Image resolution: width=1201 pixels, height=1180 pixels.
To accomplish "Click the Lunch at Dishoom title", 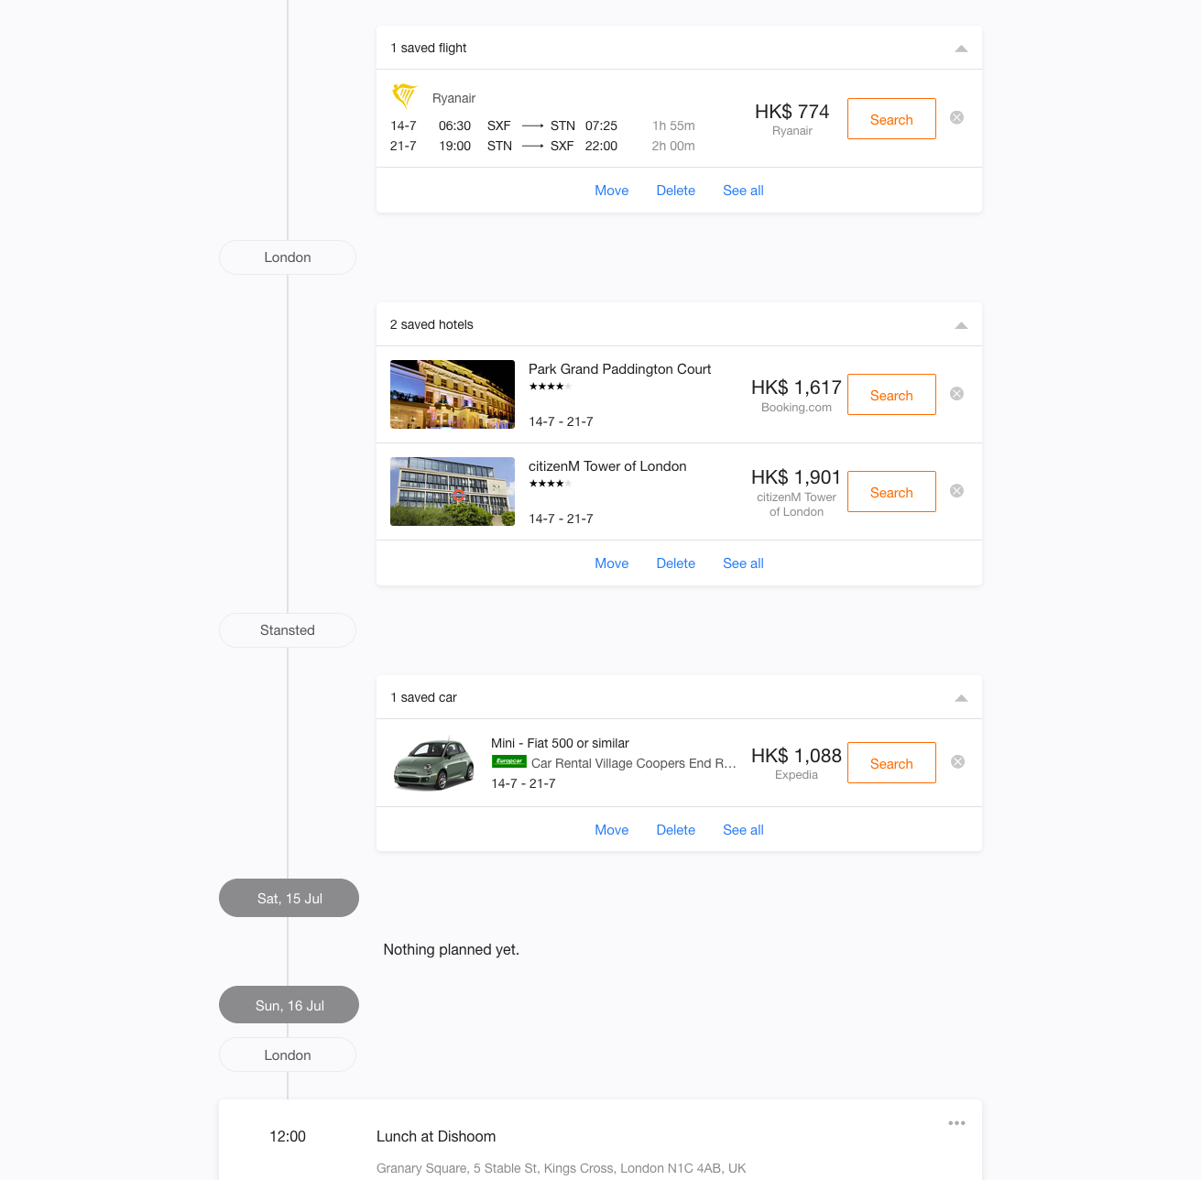I will click(x=436, y=1136).
